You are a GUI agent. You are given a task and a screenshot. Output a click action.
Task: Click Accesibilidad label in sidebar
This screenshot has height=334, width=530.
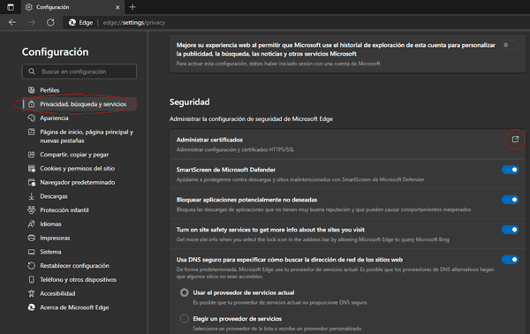pyautogui.click(x=57, y=293)
